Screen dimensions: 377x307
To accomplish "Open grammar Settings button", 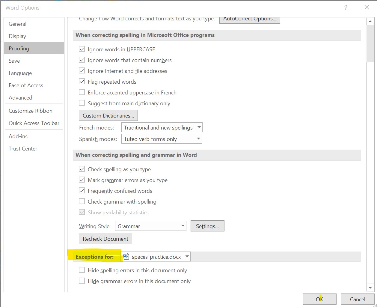I will coord(207,226).
